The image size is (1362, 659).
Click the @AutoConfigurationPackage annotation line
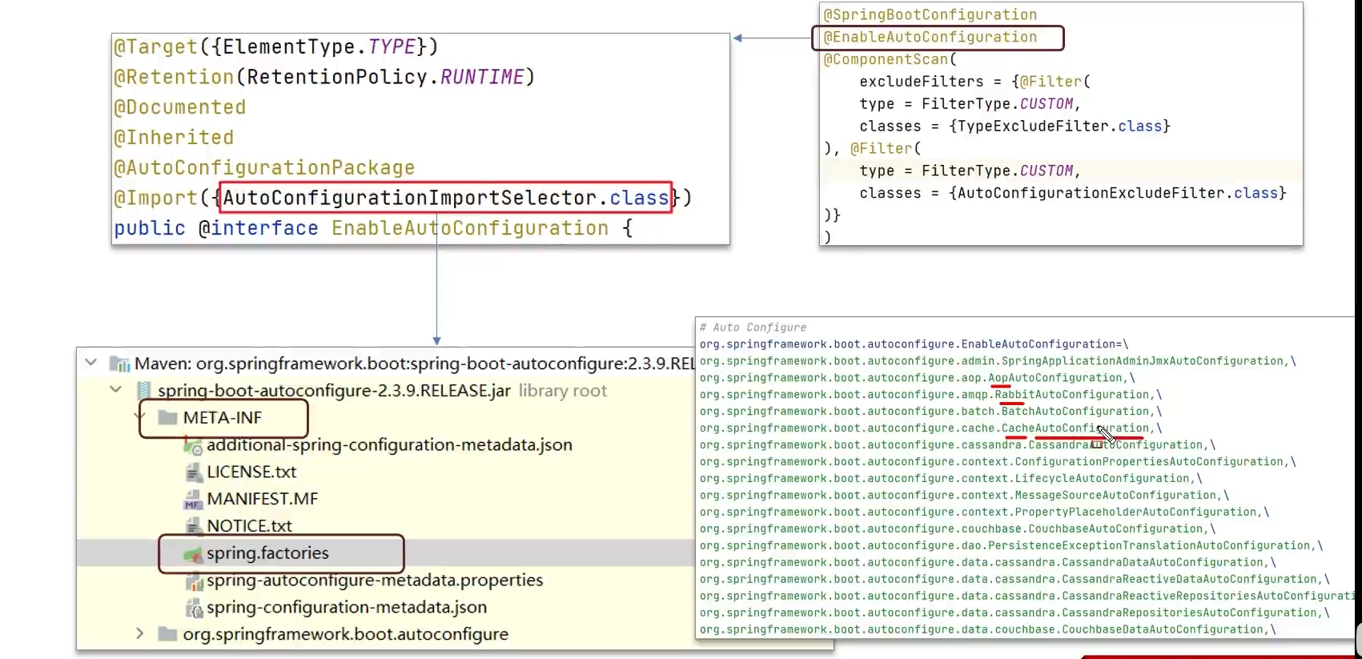[x=264, y=167]
